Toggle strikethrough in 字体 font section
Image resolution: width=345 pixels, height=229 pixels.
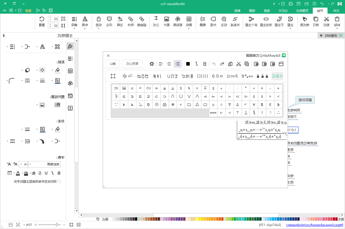[x=40, y=173]
